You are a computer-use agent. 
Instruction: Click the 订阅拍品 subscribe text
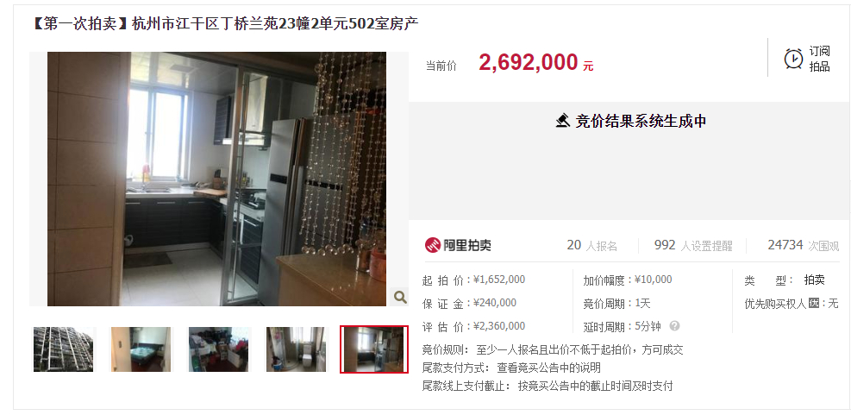point(819,59)
